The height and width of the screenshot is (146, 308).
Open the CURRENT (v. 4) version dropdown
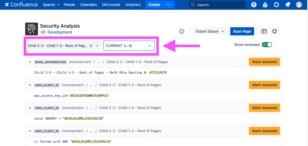pyautogui.click(x=129, y=46)
